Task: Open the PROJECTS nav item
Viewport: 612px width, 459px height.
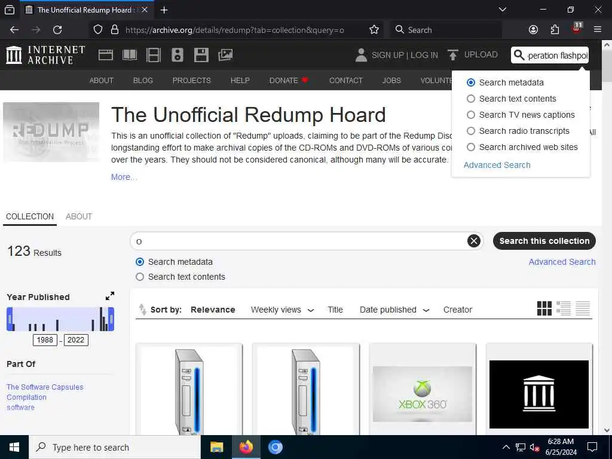Action: click(x=192, y=81)
